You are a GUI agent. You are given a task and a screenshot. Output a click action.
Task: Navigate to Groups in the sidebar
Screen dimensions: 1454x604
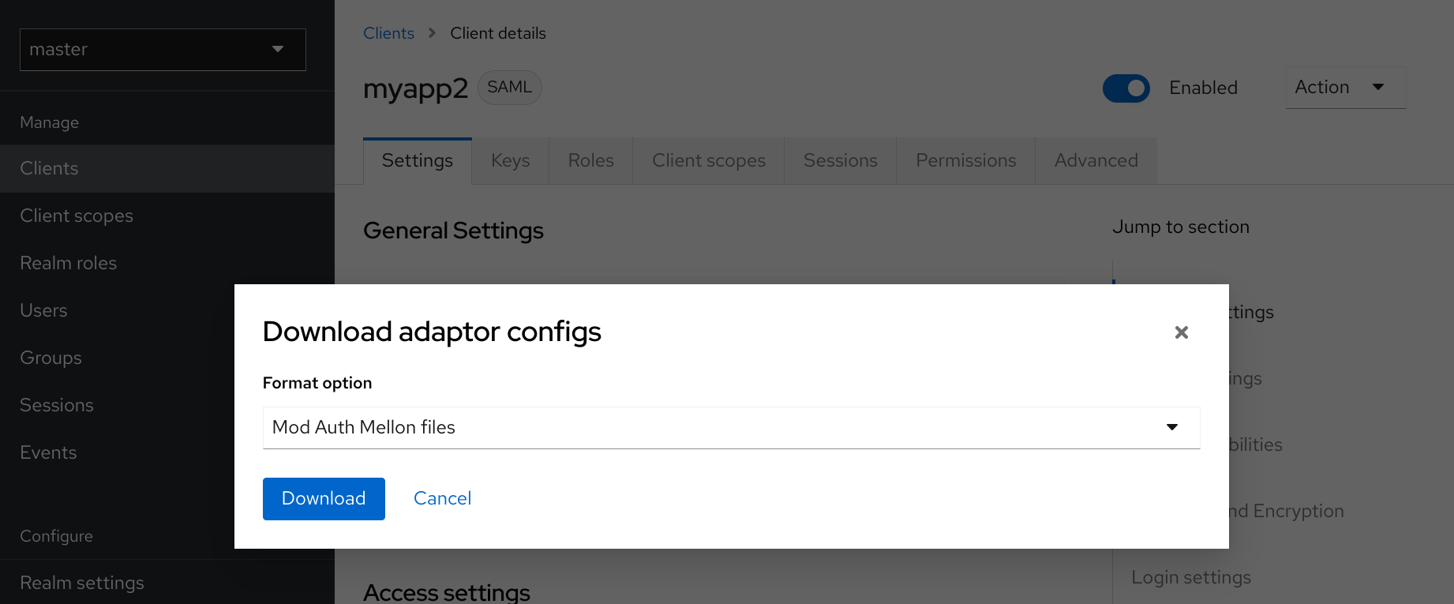(x=51, y=357)
